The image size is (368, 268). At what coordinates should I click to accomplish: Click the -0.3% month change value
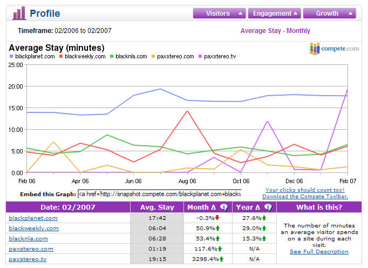click(206, 218)
